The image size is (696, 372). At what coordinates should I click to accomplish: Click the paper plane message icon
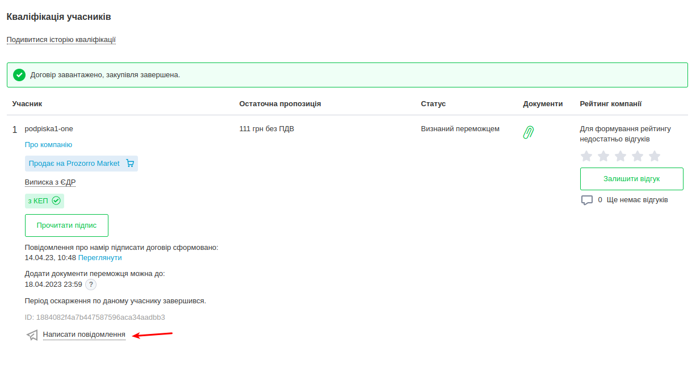coord(32,335)
